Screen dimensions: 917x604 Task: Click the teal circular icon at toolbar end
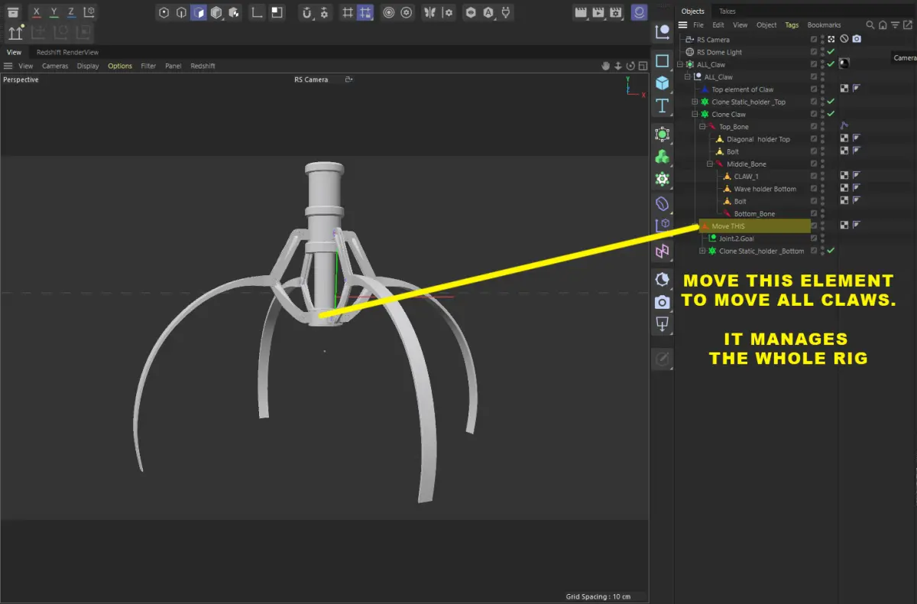pos(640,12)
